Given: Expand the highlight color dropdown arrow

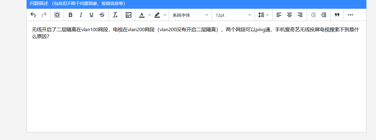Looking at the screenshot, I should click(x=165, y=15).
